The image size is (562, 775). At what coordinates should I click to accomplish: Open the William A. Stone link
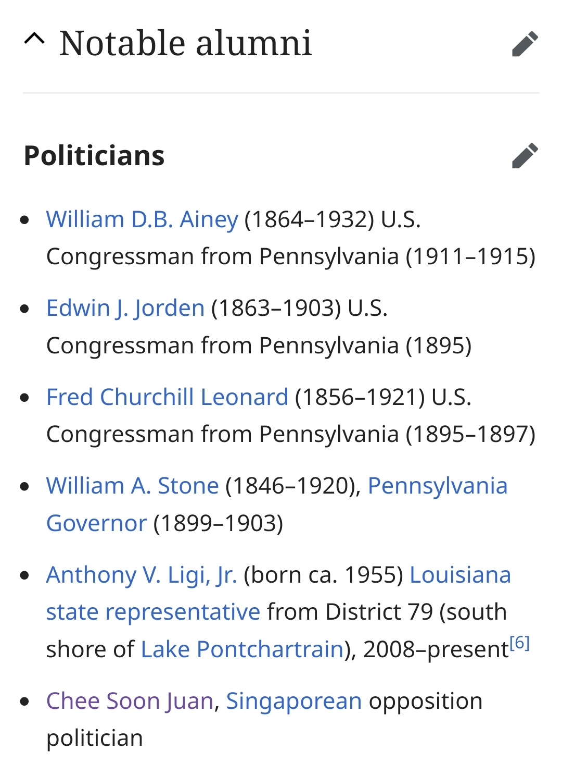[x=132, y=486]
